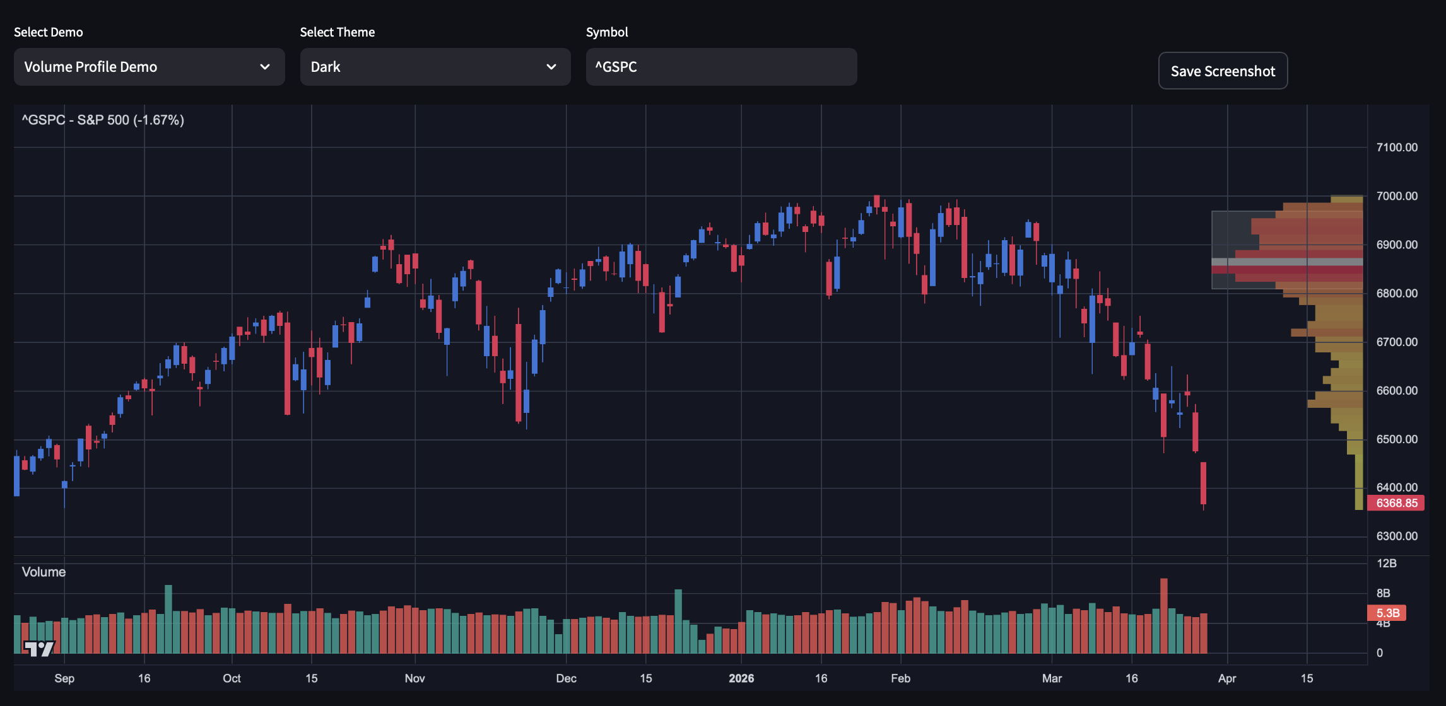Click the 2026 label on time axis
The height and width of the screenshot is (706, 1446).
click(x=741, y=678)
